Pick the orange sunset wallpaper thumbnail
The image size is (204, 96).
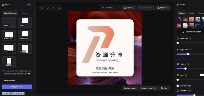[x=185, y=19]
